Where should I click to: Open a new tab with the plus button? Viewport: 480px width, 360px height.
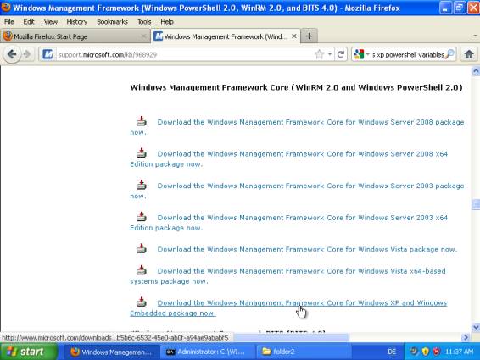point(309,36)
